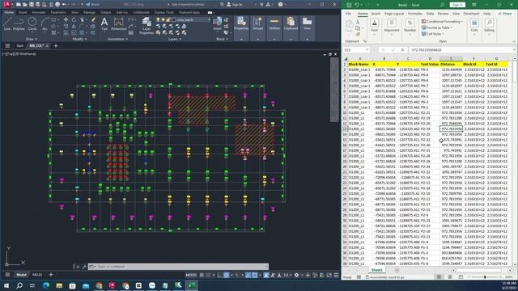Image resolution: width=518 pixels, height=291 pixels.
Task: Open Layer Properties manager
Action: [x=146, y=25]
